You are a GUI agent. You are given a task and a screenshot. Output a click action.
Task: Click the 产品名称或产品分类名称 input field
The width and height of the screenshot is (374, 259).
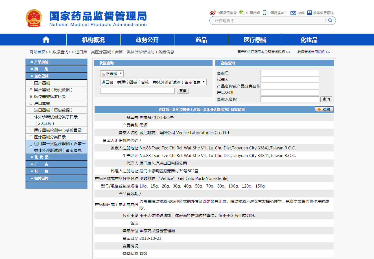coord(290,86)
